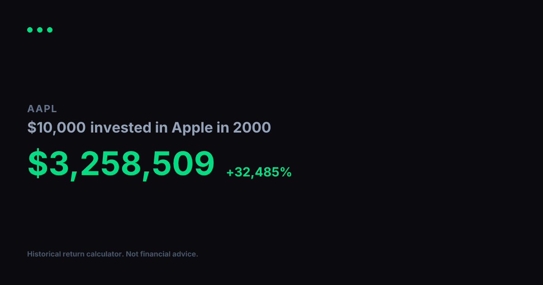The width and height of the screenshot is (543, 285).
Task: Click the plus sign of the gain percentage
Action: click(230, 172)
